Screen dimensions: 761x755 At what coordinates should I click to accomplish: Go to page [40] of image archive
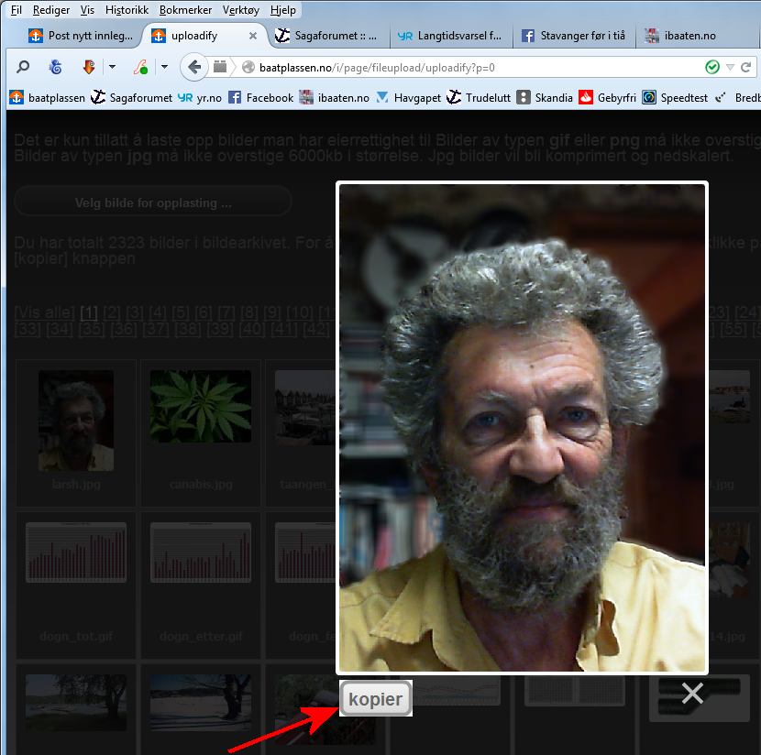coord(252,330)
